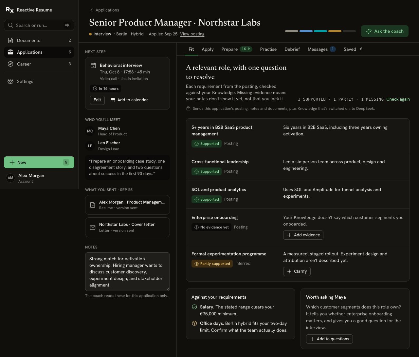Viewport: 419px width, 357px height.
Task: Click the question-mark icon beside Office days
Action: (194, 323)
